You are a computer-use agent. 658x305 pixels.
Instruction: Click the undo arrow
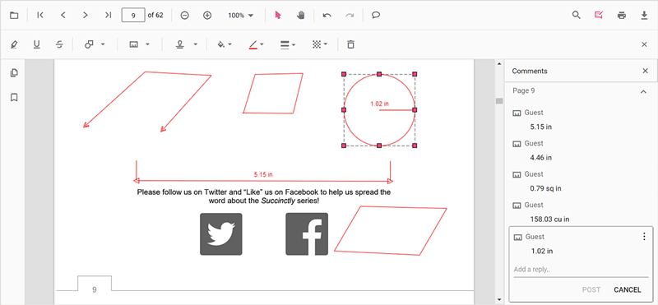(327, 16)
